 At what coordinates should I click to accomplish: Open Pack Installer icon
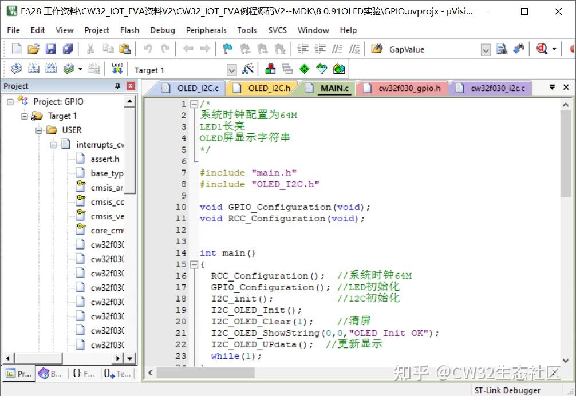[x=339, y=69]
